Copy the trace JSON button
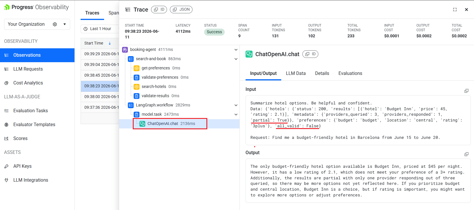The width and height of the screenshot is (474, 210). 181,10
